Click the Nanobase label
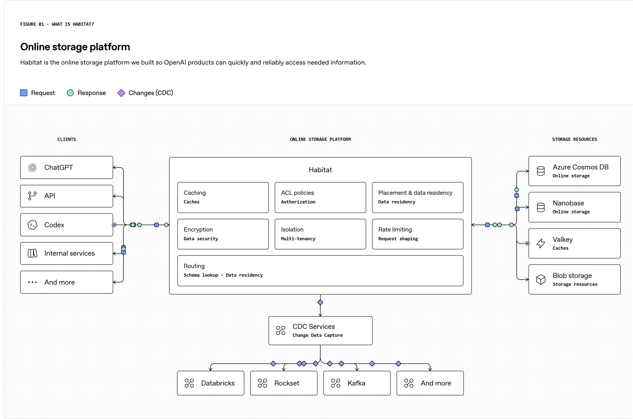Viewport: 633px width, 419px height. 568,203
